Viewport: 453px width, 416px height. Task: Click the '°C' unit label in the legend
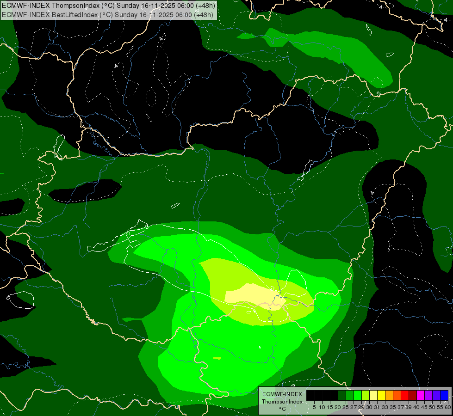(x=283, y=409)
